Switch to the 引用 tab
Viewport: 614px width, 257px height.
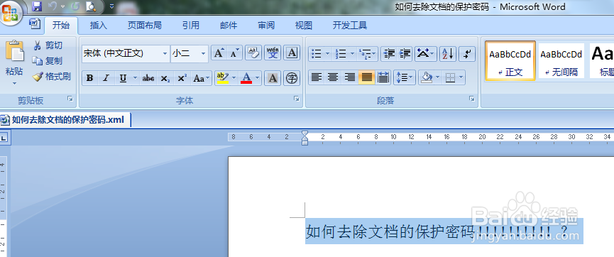coord(191,26)
